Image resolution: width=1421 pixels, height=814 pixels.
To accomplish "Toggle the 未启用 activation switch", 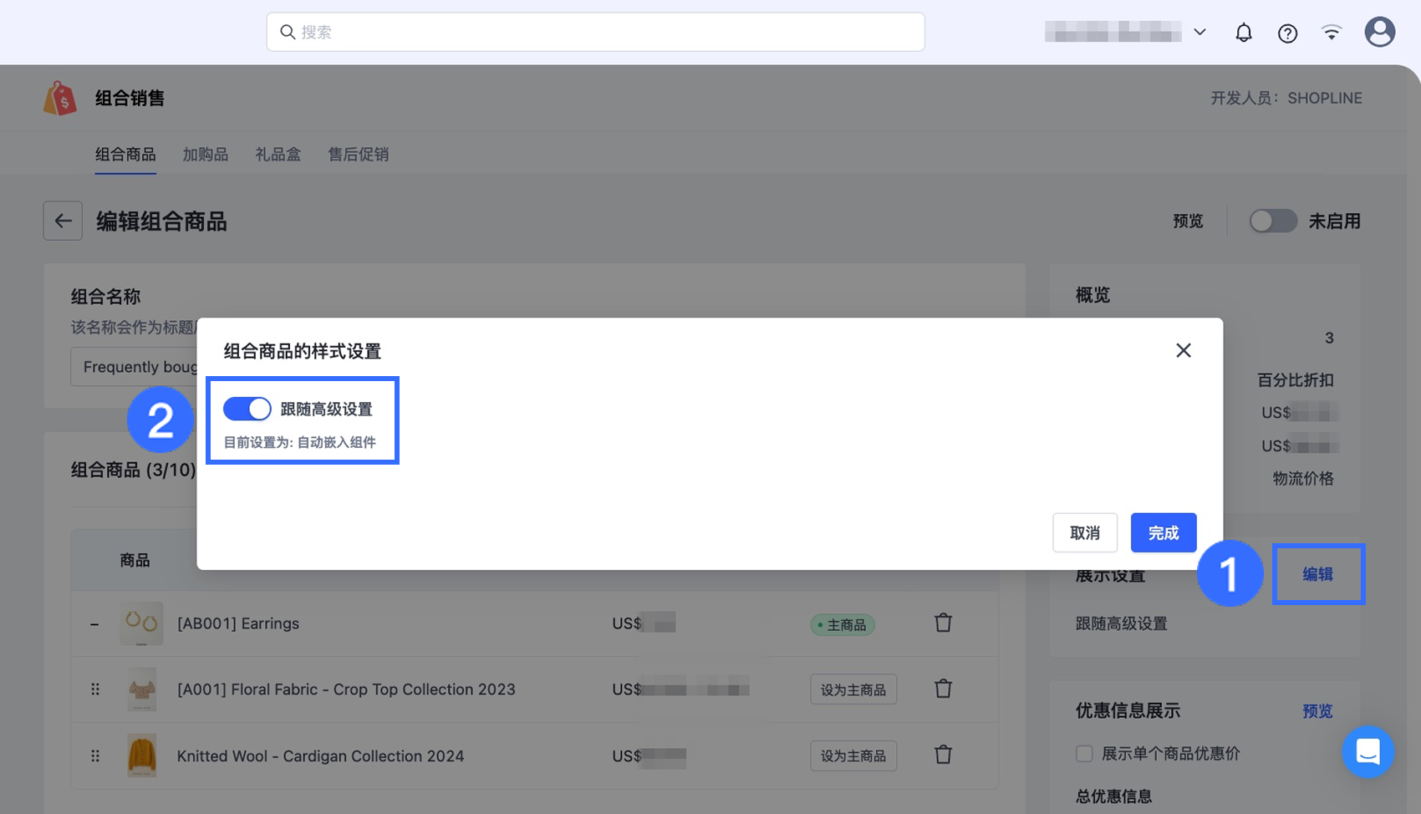I will pos(1273,221).
